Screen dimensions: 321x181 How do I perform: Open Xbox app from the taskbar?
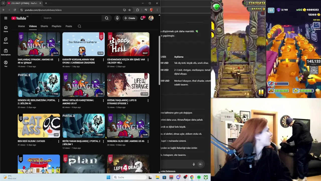206,177
